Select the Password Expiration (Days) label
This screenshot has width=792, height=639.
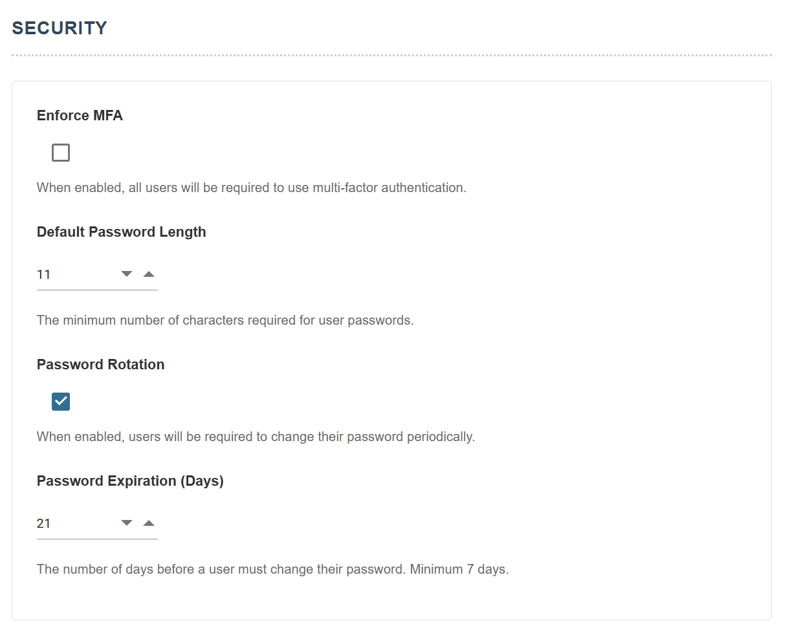click(x=130, y=481)
